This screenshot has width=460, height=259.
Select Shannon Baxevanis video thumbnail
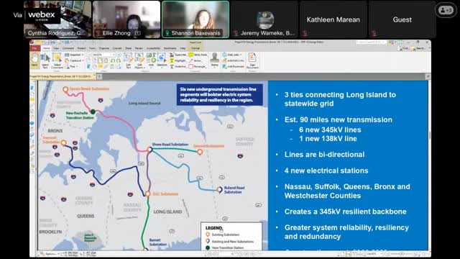coord(195,19)
